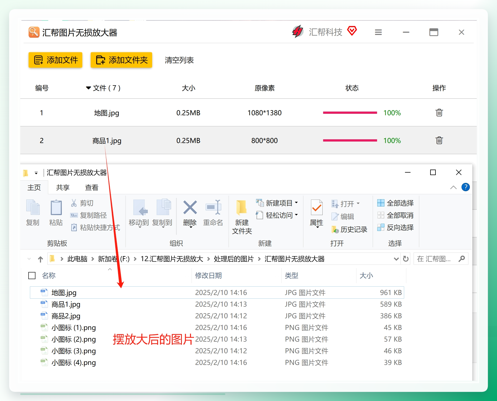Delete the 地图.jpg row via trash icon
The width and height of the screenshot is (497, 401).
pyautogui.click(x=439, y=113)
